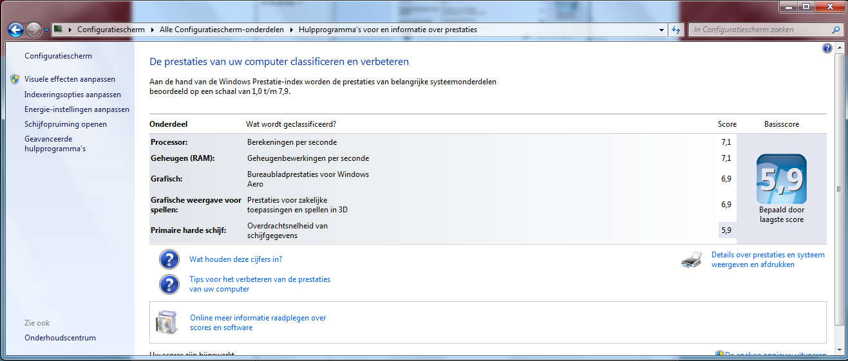
Task: Click Primaire harde schijf row label
Action: click(x=188, y=230)
